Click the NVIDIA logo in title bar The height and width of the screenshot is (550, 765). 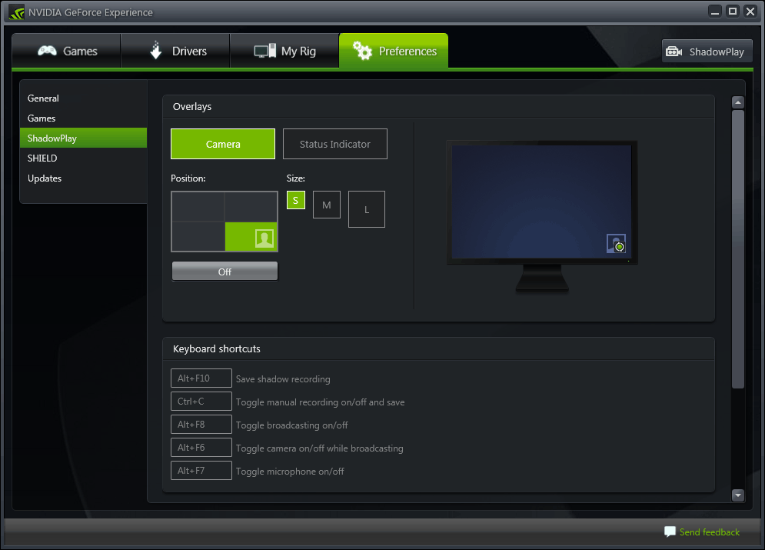pos(16,12)
